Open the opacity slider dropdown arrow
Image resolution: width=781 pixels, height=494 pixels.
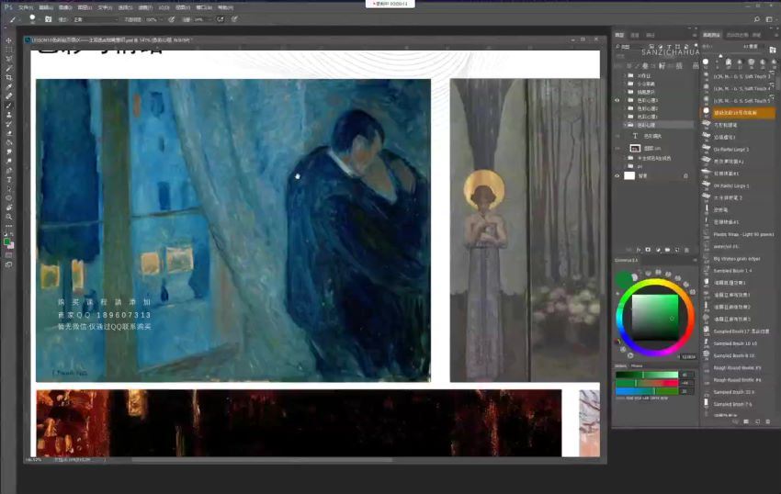pyautogui.click(x=163, y=19)
